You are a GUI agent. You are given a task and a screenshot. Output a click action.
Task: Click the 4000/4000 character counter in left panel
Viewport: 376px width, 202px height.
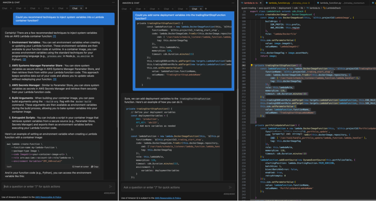point(109,193)
